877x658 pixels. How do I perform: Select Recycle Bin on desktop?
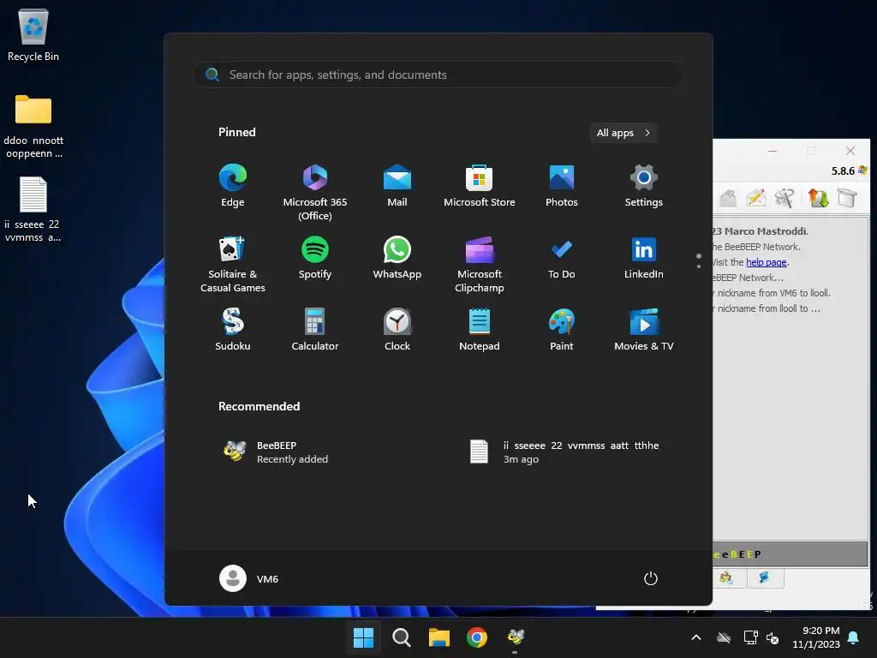click(x=33, y=34)
